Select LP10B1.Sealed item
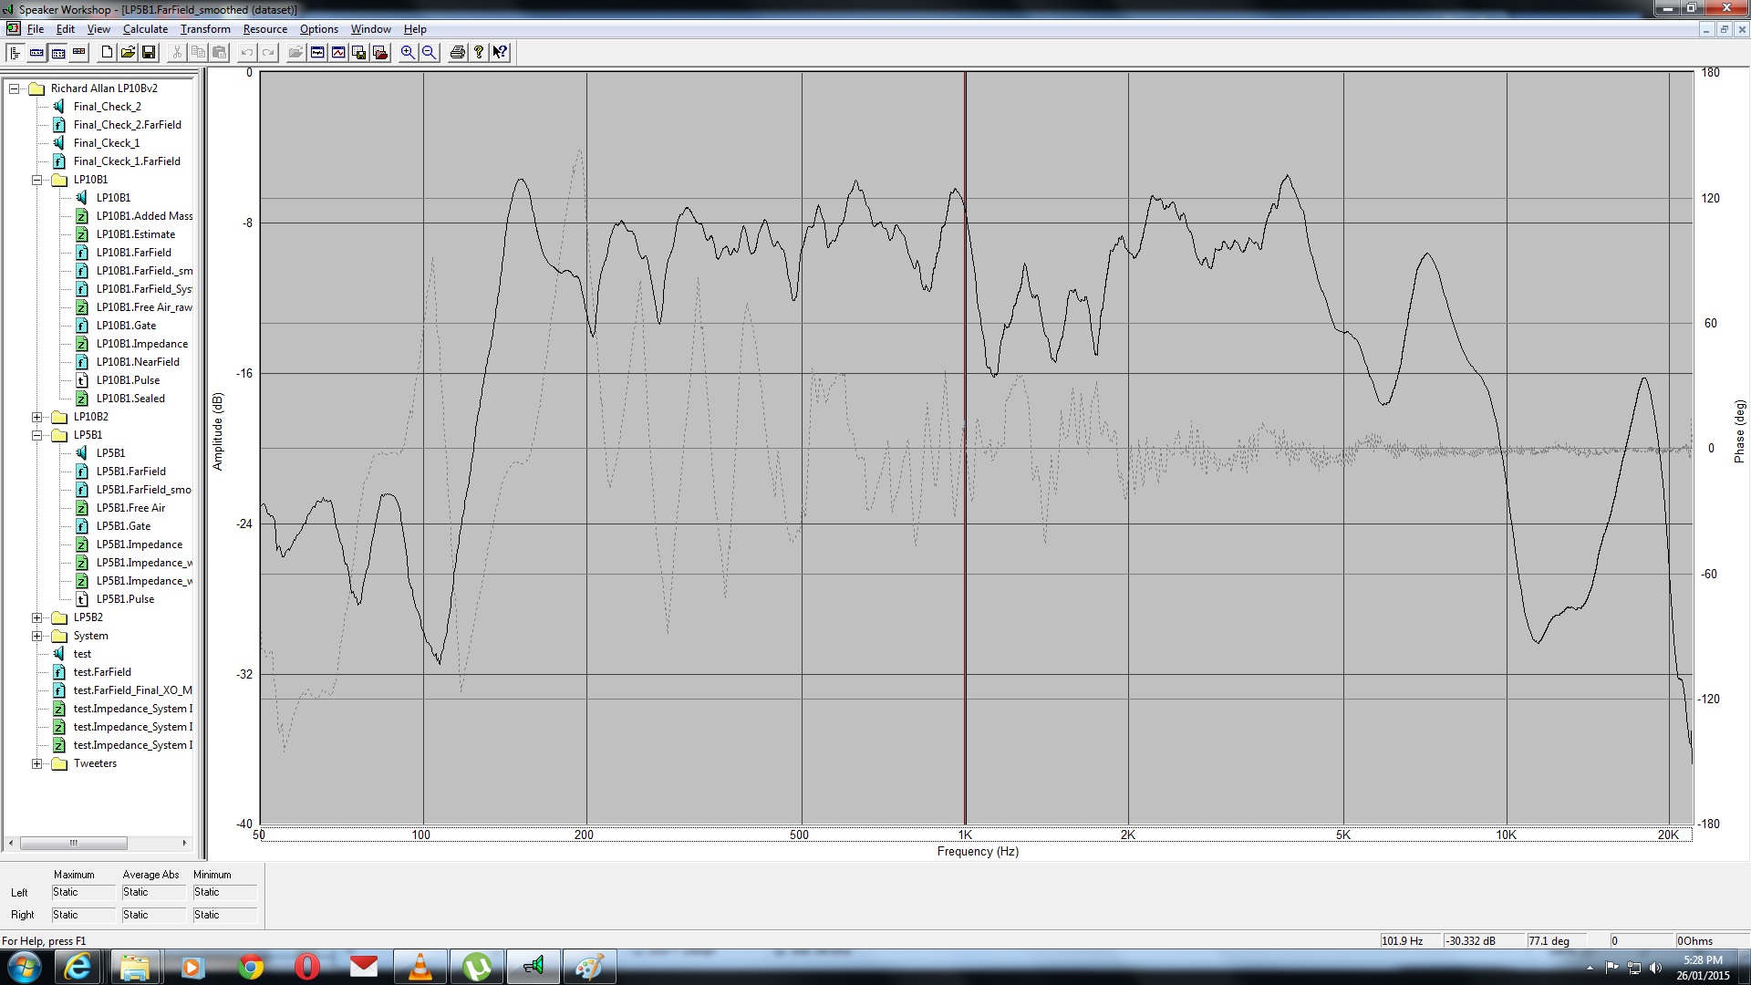 (x=130, y=399)
